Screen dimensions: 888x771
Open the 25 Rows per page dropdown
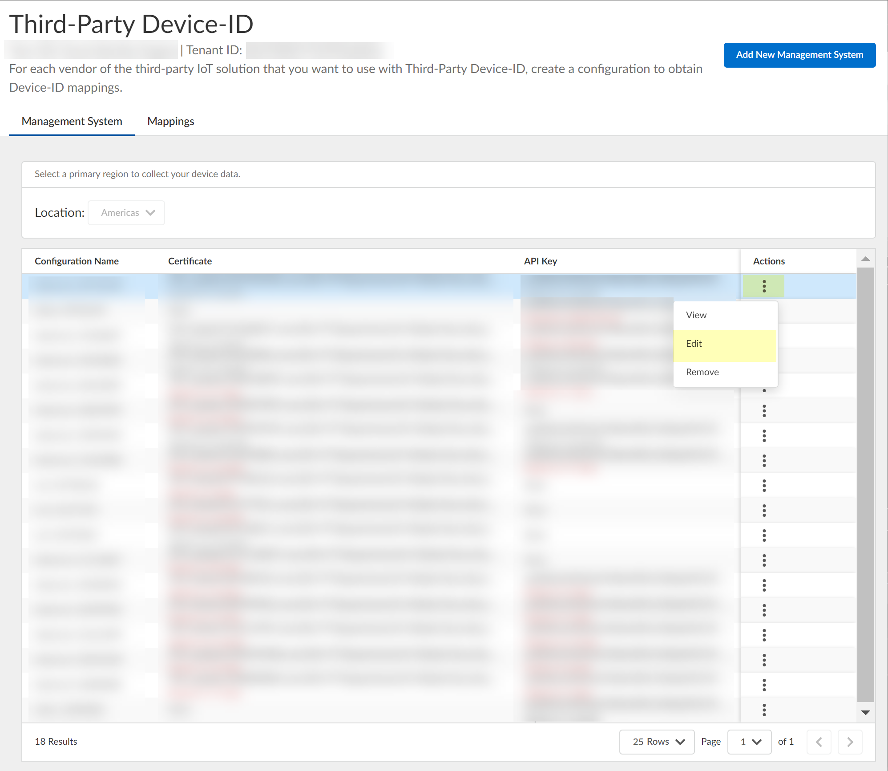pyautogui.click(x=657, y=742)
